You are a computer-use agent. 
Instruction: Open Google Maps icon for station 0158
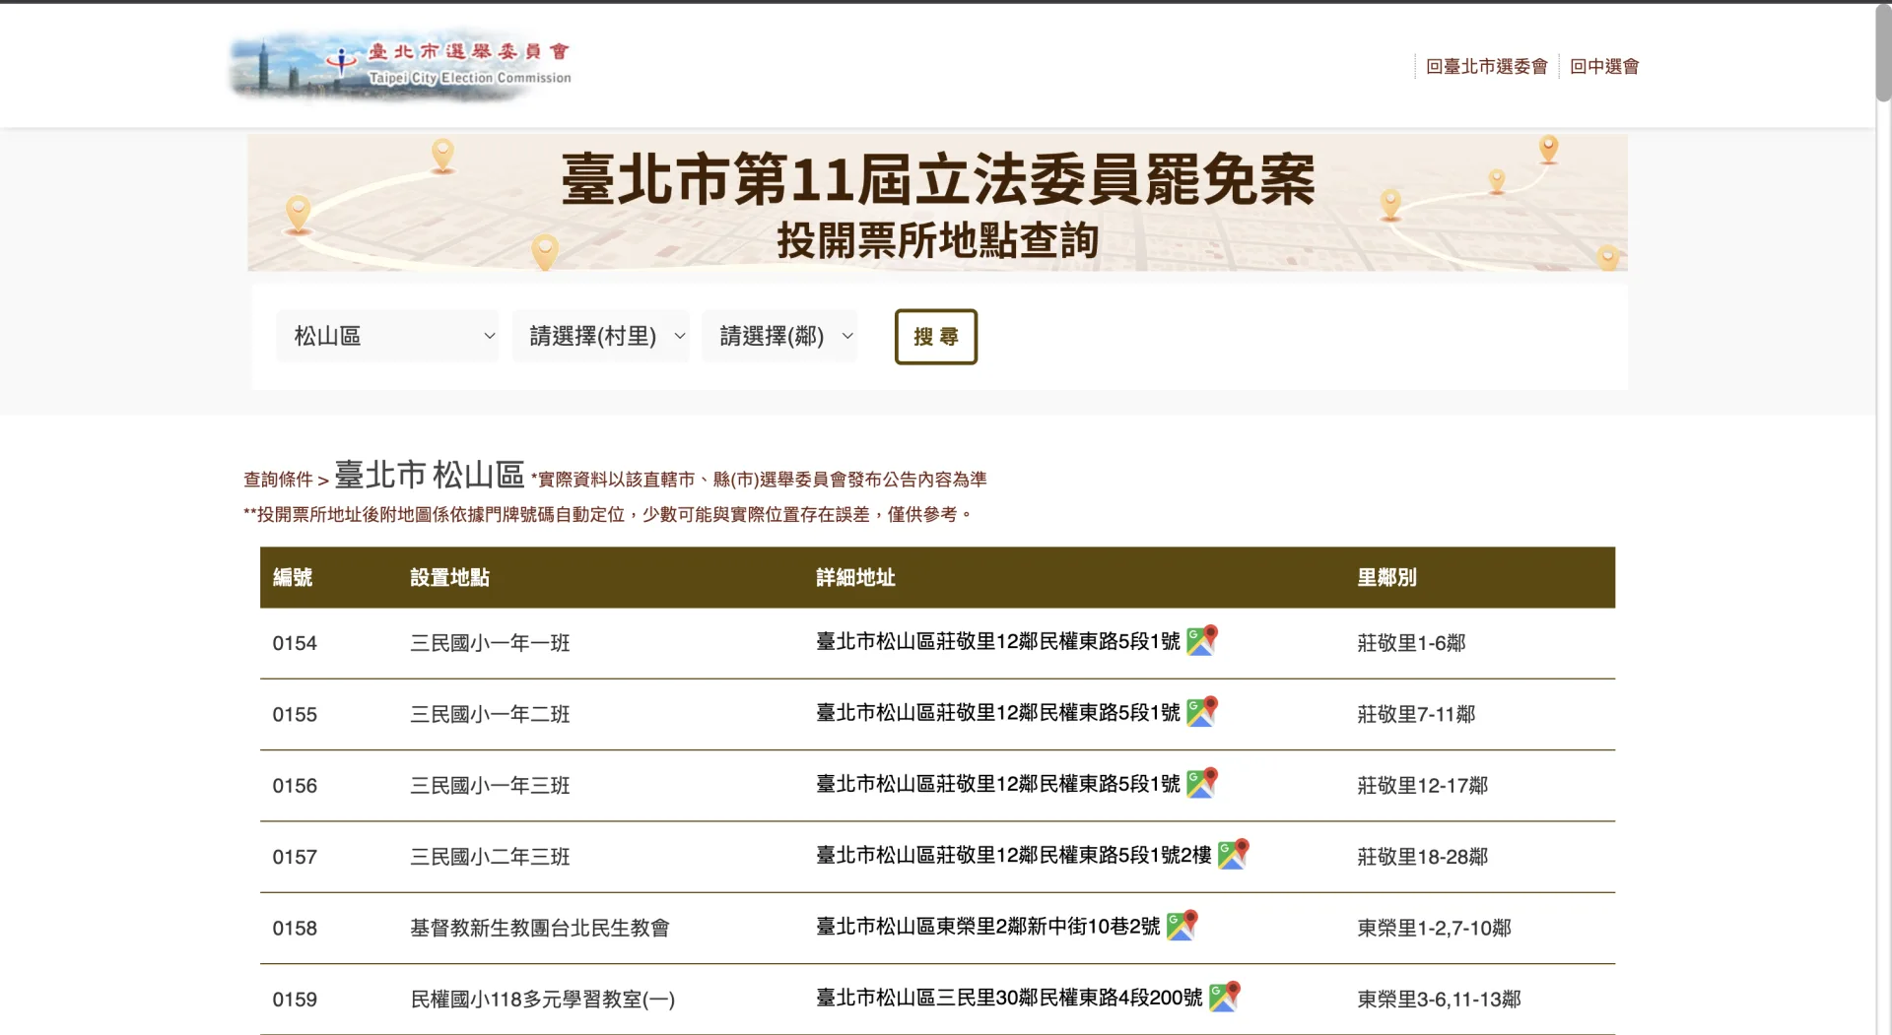point(1182,926)
